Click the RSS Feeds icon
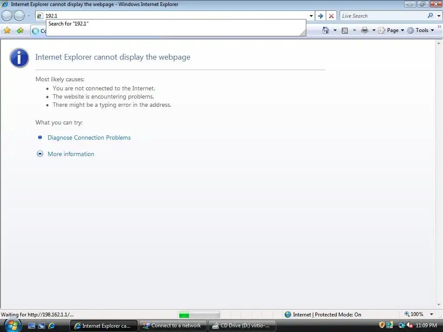 coord(345,31)
